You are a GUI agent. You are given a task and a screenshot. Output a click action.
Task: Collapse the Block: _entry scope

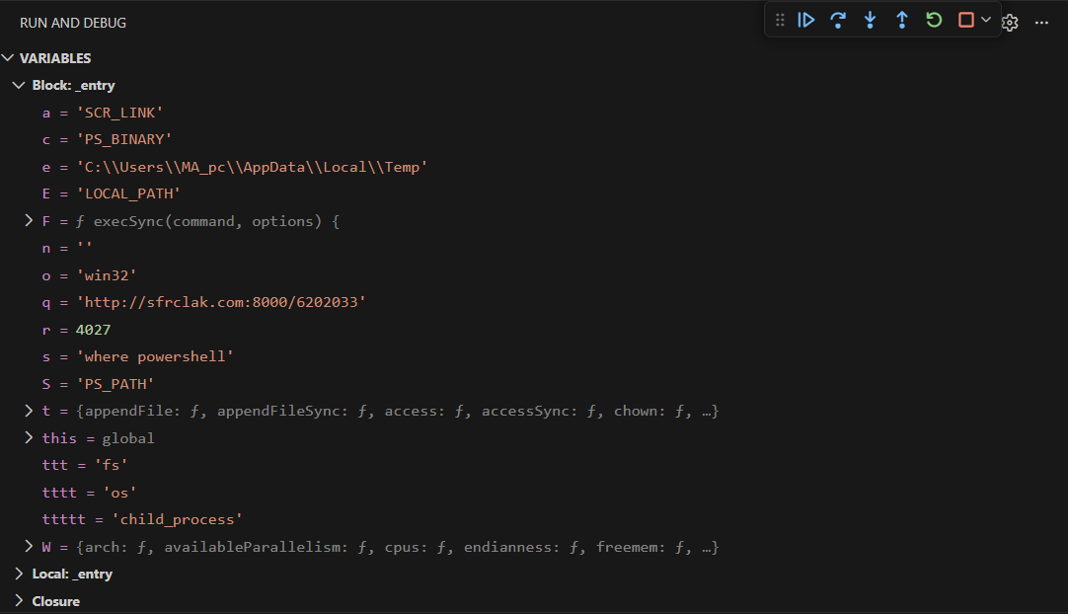[19, 86]
